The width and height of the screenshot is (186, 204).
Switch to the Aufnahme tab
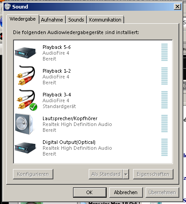(x=52, y=20)
